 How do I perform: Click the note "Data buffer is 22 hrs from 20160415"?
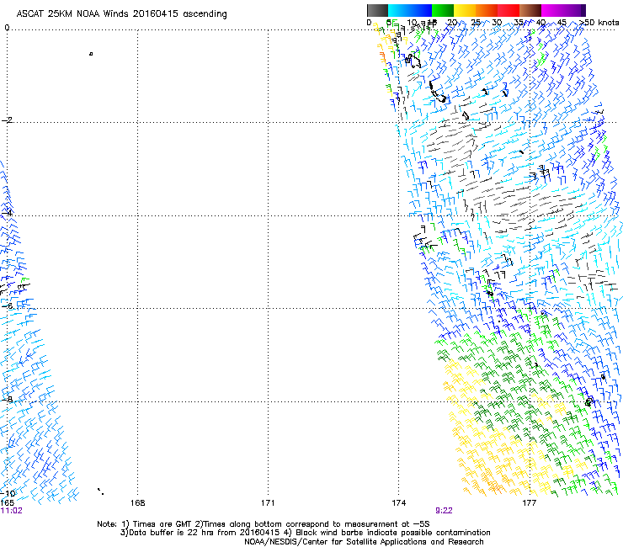tap(204, 533)
